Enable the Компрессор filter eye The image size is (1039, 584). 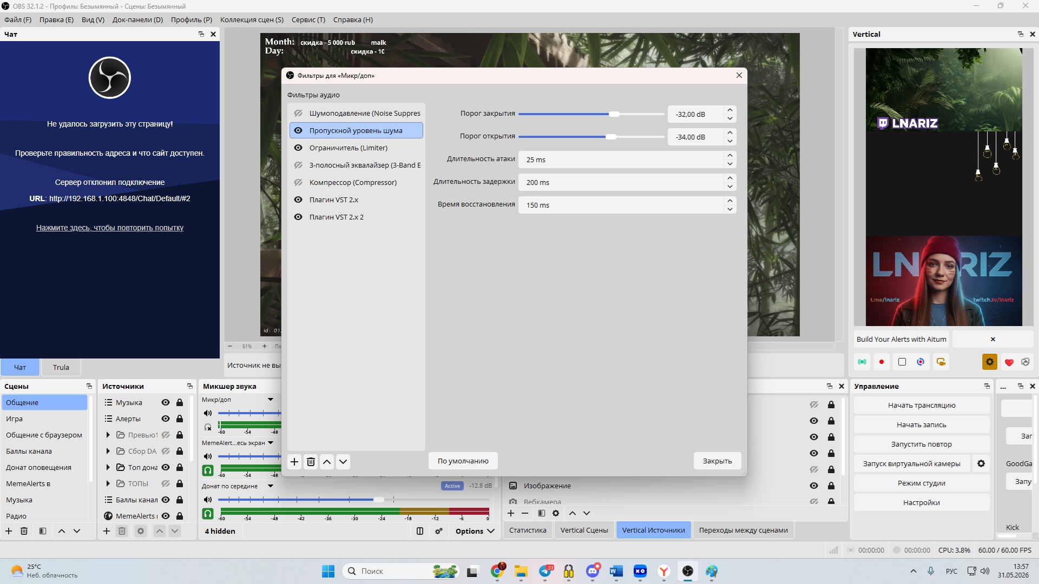(298, 182)
